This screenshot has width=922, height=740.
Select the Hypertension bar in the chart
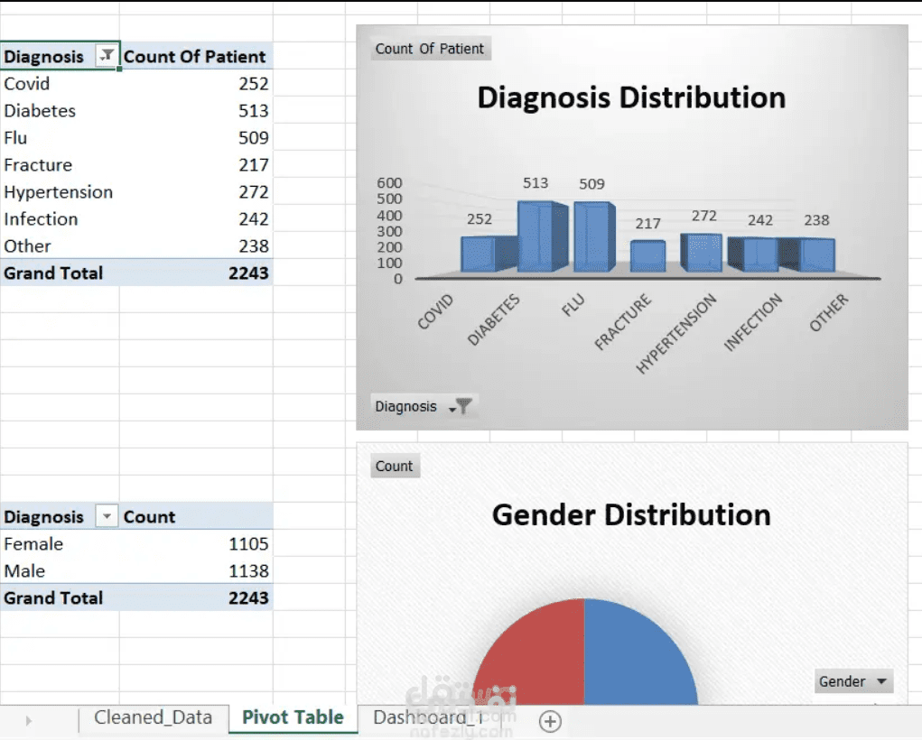(702, 253)
